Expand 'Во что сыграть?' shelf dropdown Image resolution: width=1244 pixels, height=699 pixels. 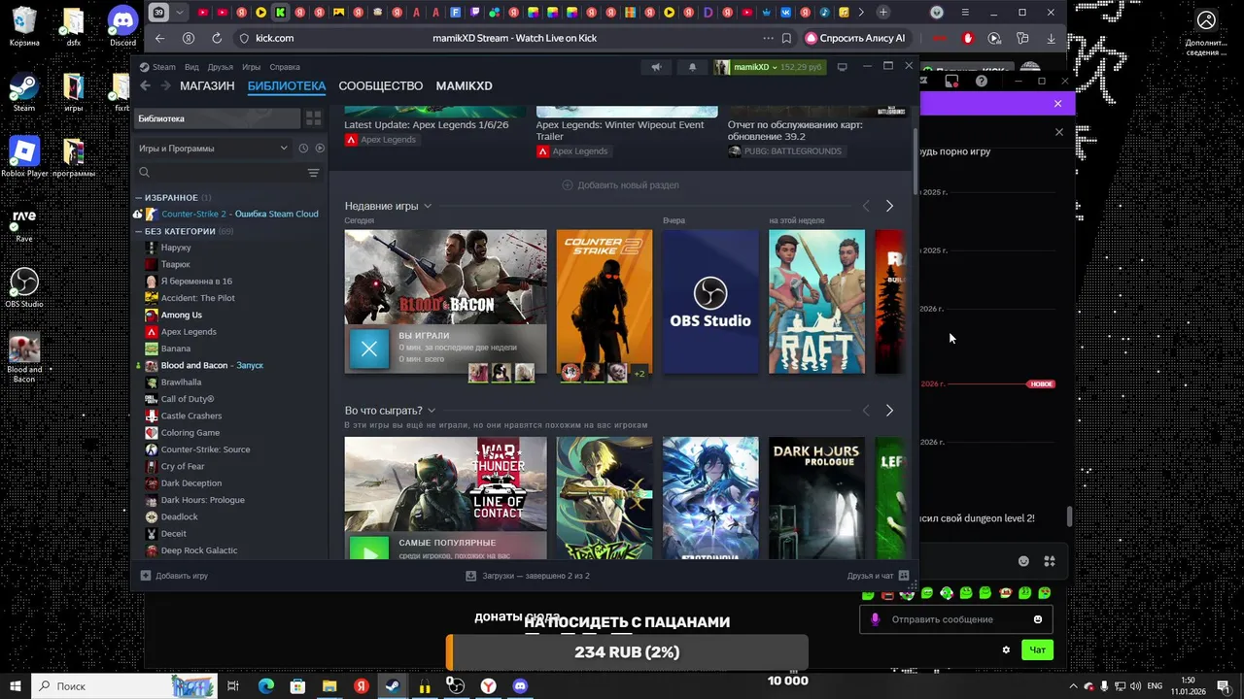point(432,411)
